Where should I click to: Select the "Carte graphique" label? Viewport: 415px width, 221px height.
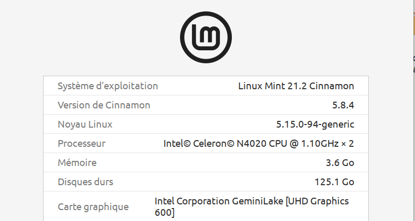[x=93, y=207]
